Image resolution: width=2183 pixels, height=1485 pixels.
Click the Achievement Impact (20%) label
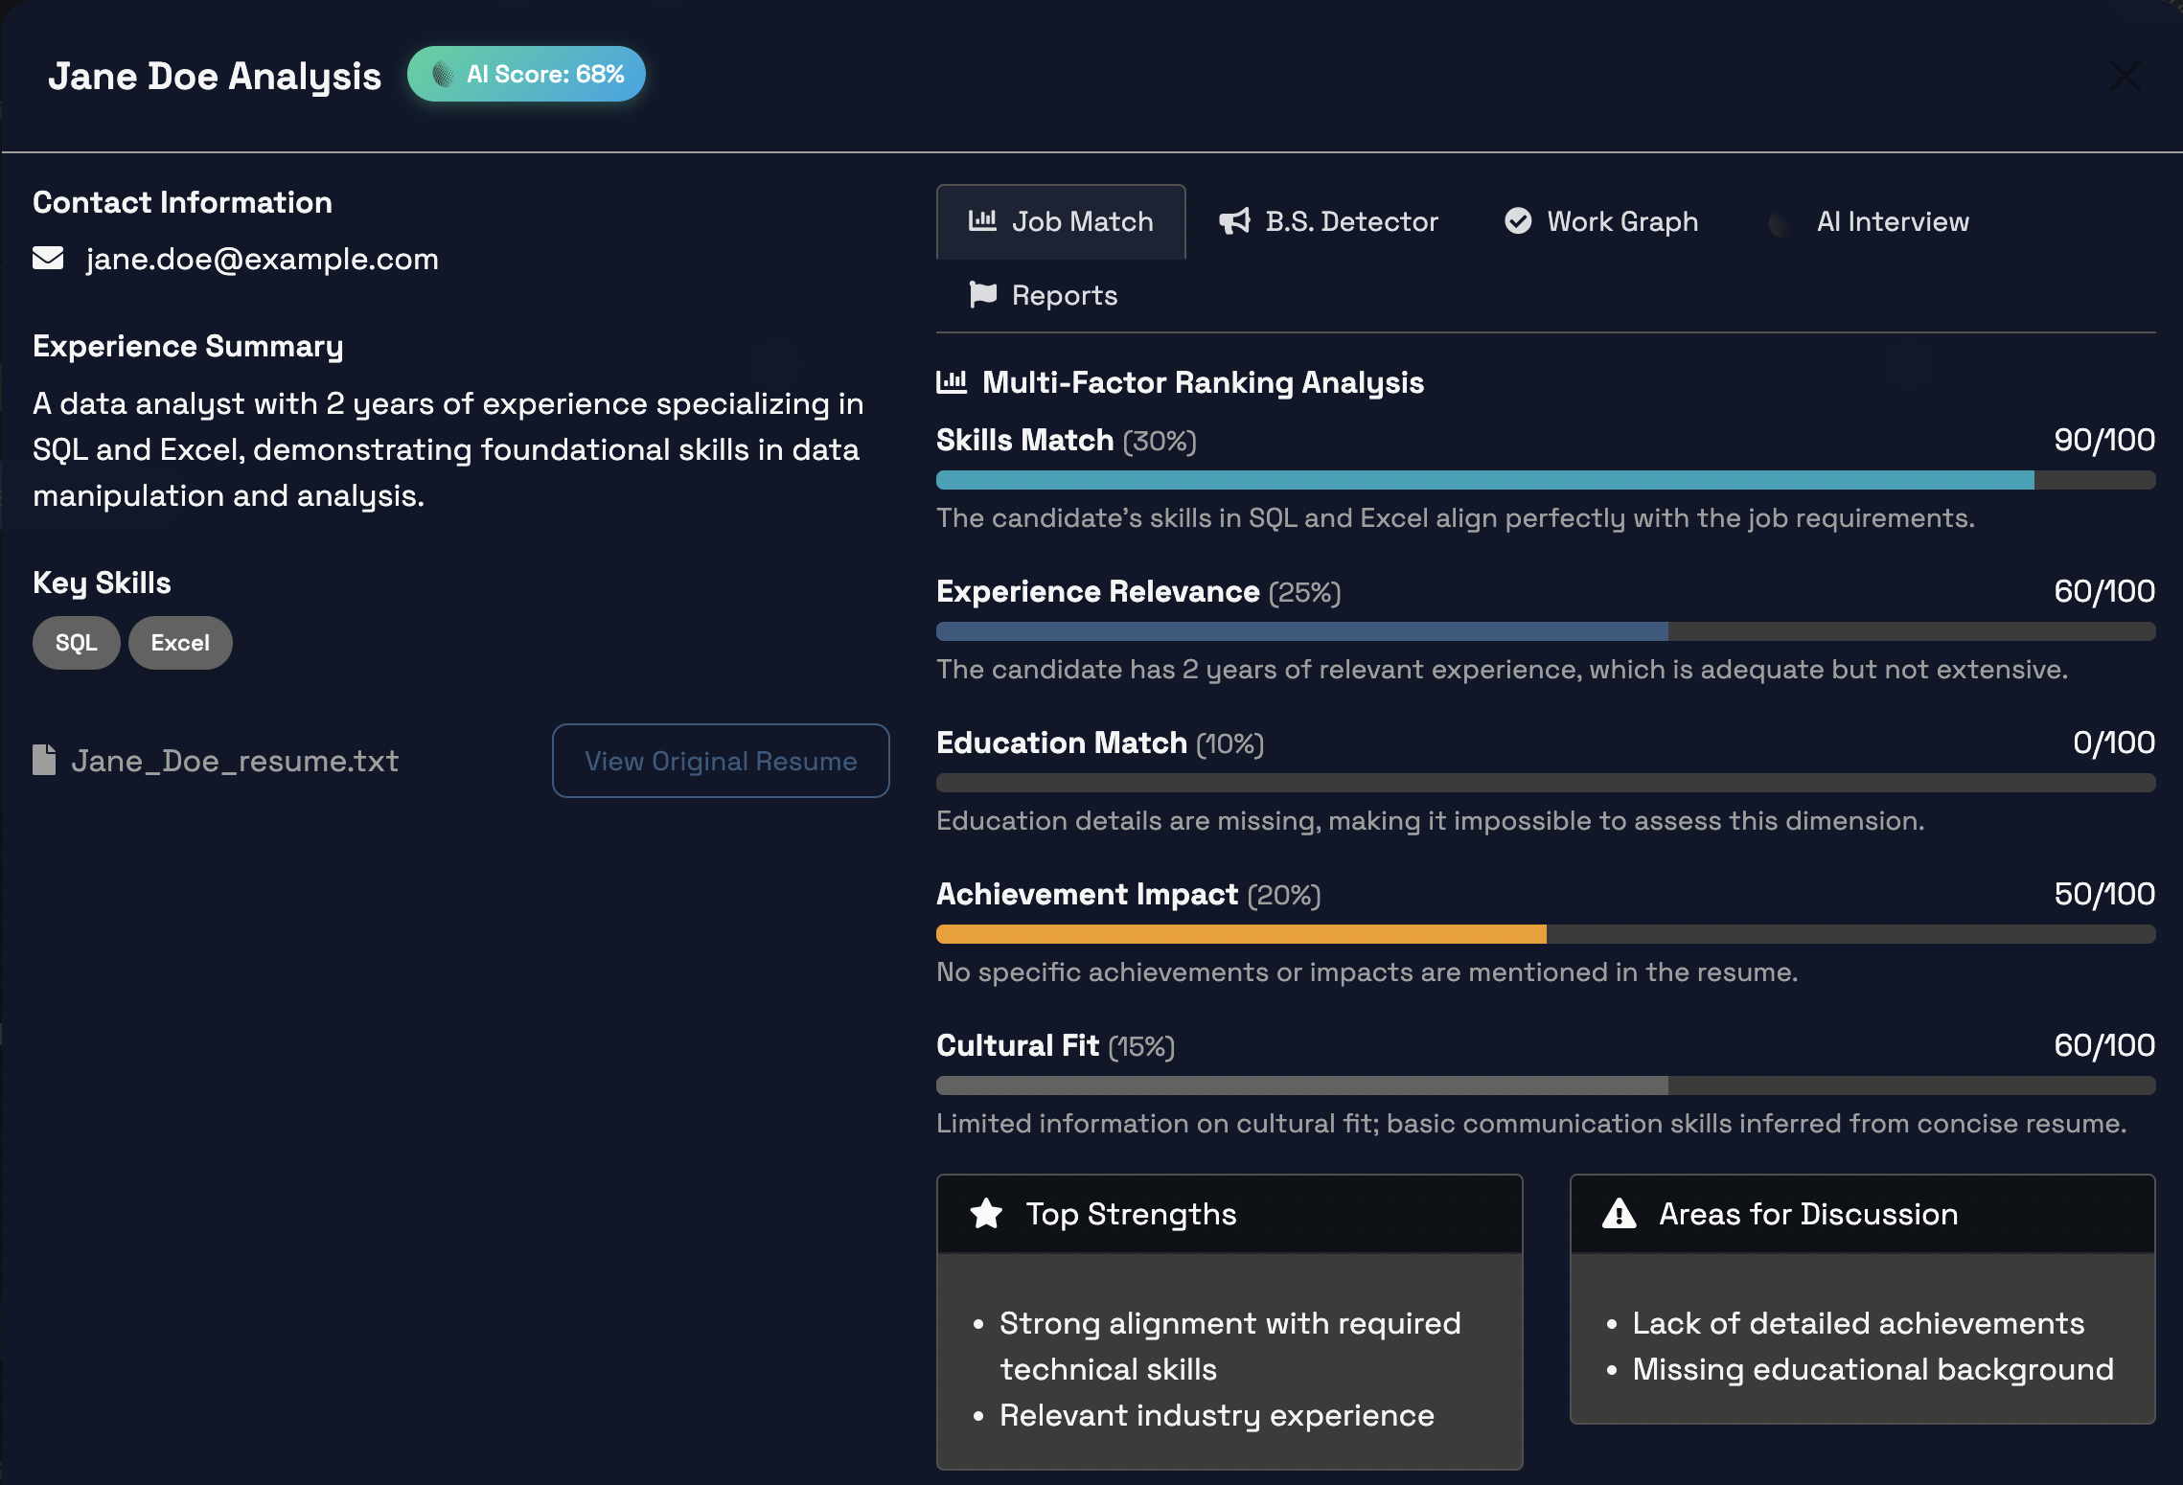click(1129, 895)
